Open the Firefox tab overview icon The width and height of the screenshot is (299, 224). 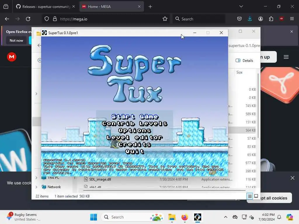coord(6,7)
